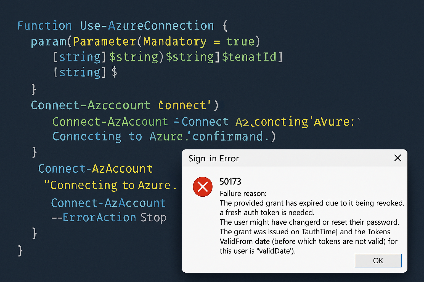The image size is (424, 282).
Task: Click the red error X icon
Action: click(x=203, y=187)
